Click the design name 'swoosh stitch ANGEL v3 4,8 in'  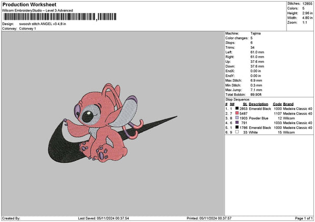(43, 24)
